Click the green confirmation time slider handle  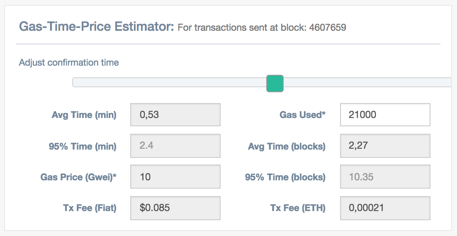coord(275,83)
